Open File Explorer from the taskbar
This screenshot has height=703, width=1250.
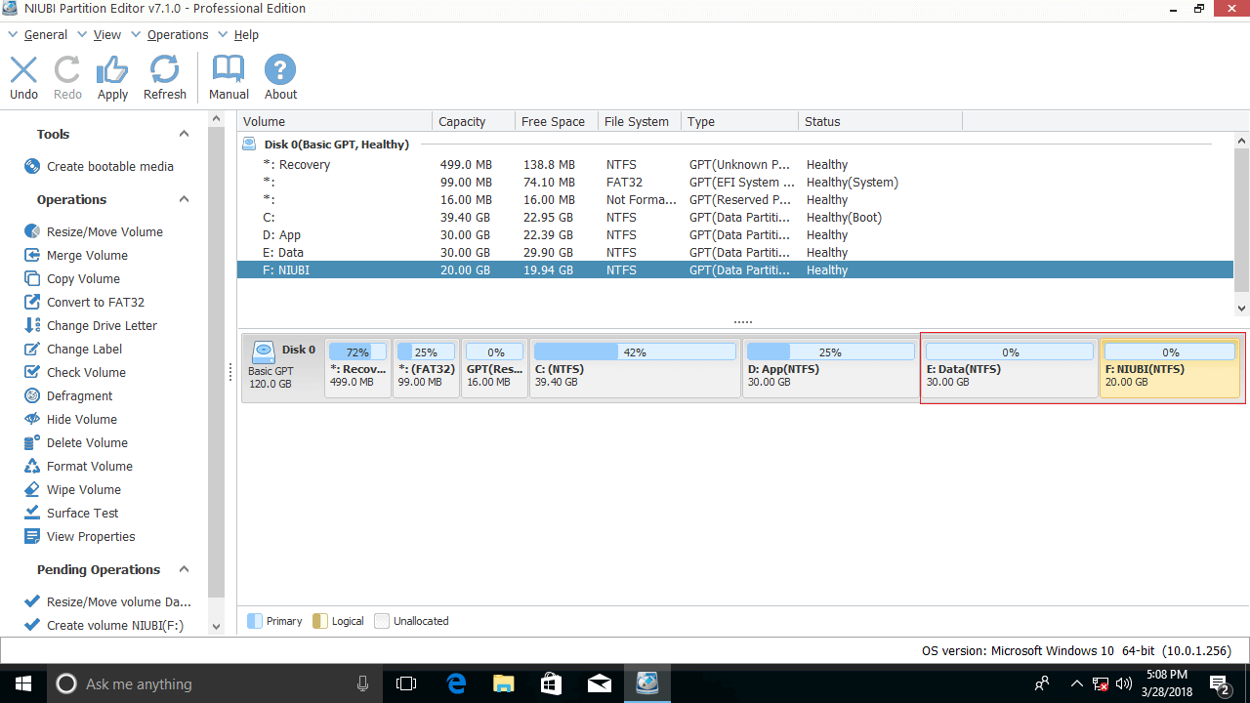[503, 683]
